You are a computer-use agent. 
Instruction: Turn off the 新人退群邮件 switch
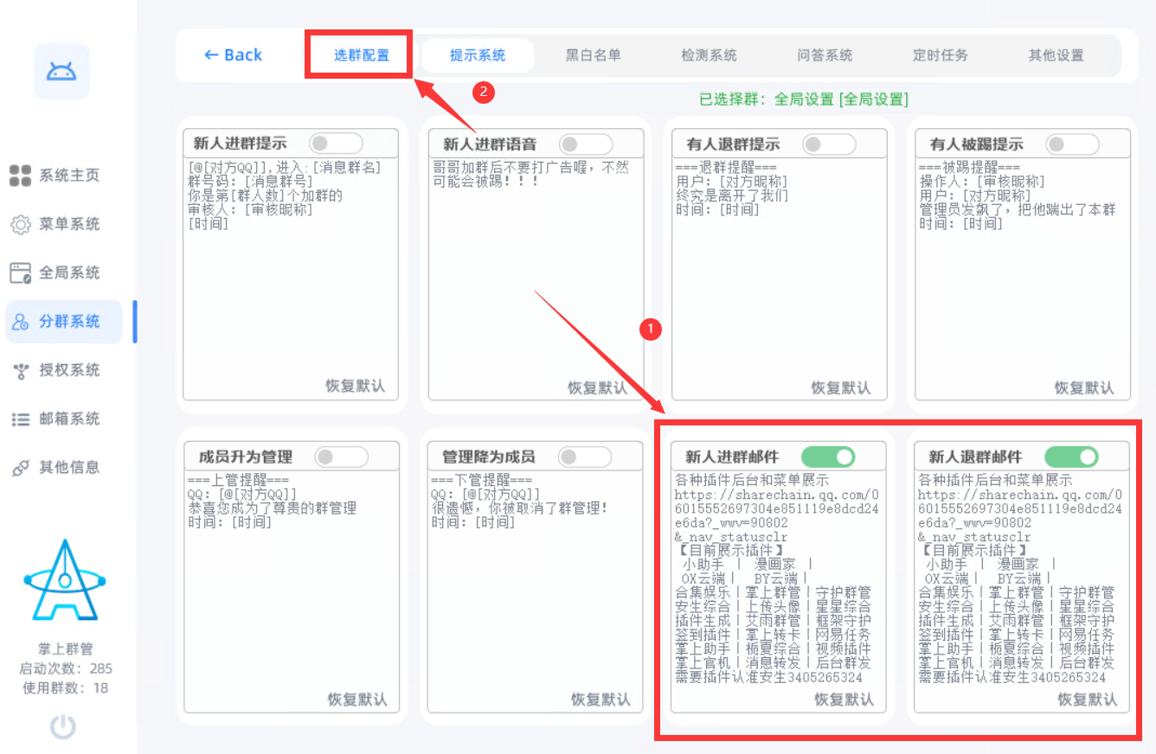(x=1070, y=457)
